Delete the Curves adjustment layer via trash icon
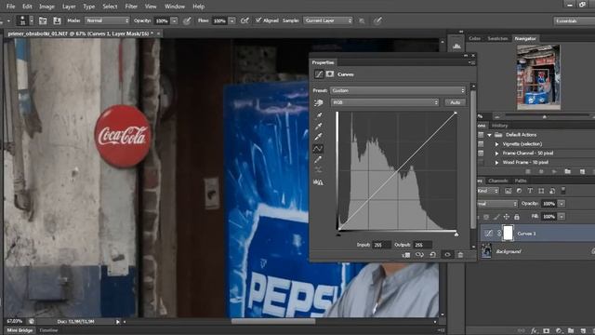This screenshot has width=595, height=335. pyautogui.click(x=460, y=255)
